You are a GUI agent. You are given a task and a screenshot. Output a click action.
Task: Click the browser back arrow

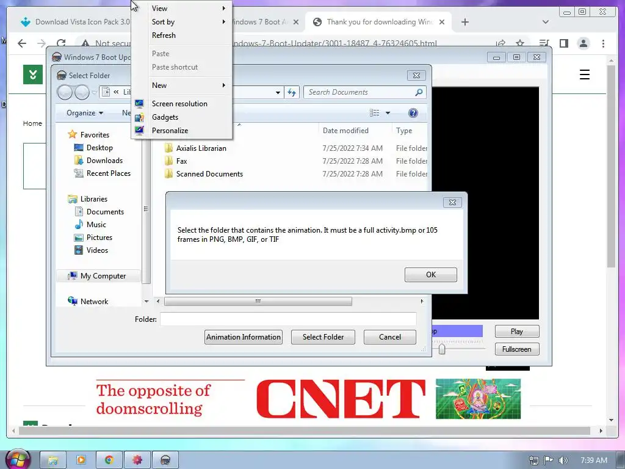(22, 43)
